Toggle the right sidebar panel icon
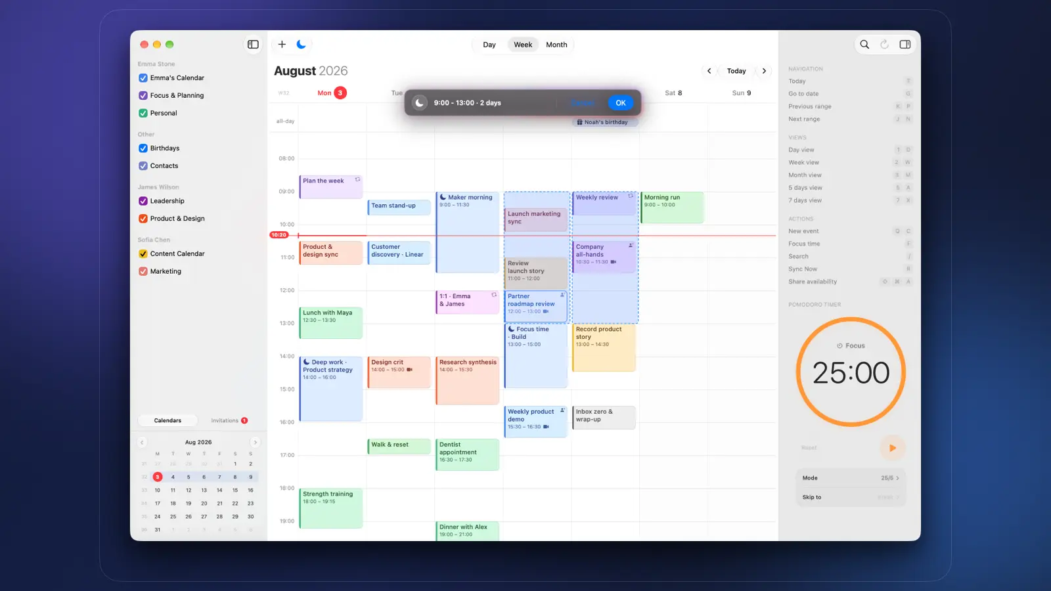 coord(905,45)
